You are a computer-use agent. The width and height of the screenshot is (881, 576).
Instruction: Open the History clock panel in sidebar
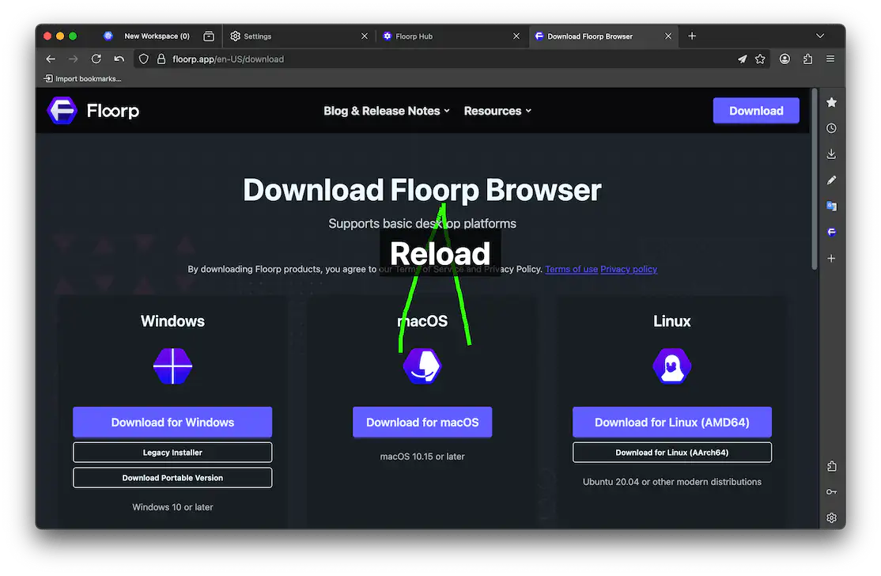coord(831,128)
